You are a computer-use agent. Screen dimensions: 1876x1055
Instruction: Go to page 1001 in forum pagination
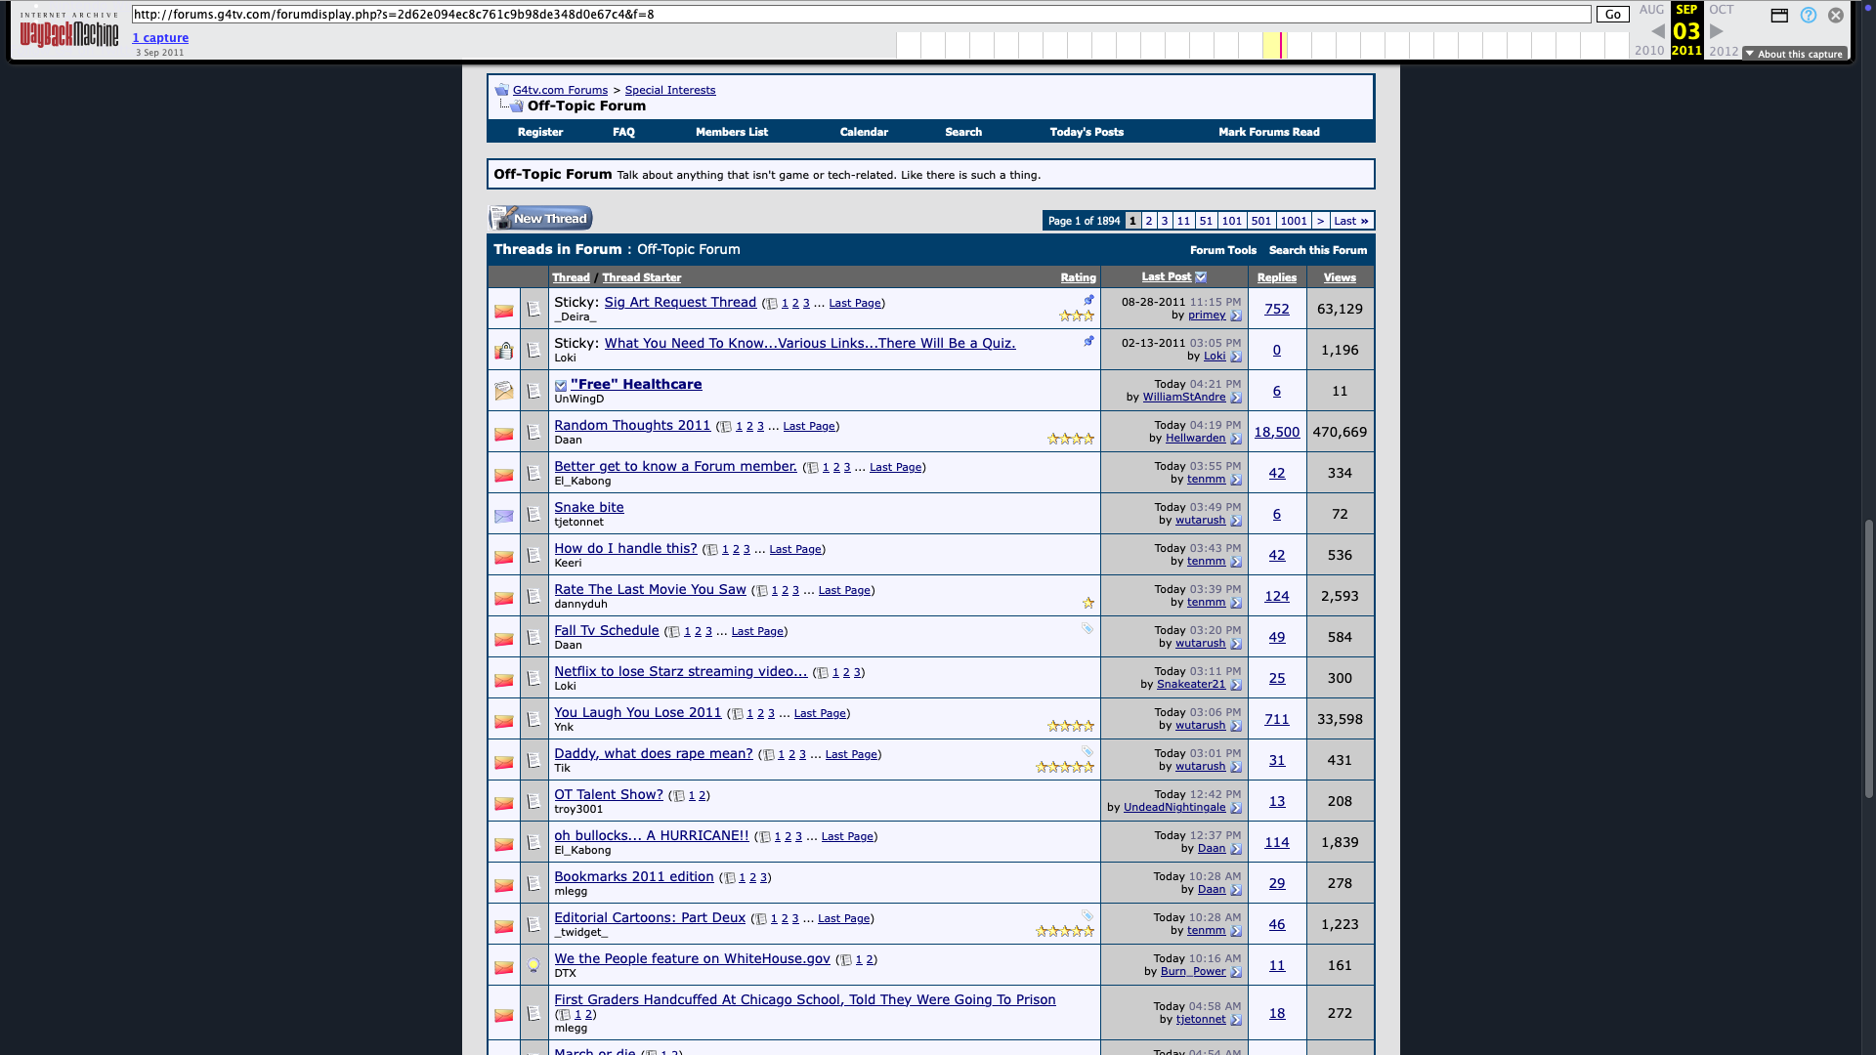coord(1294,221)
